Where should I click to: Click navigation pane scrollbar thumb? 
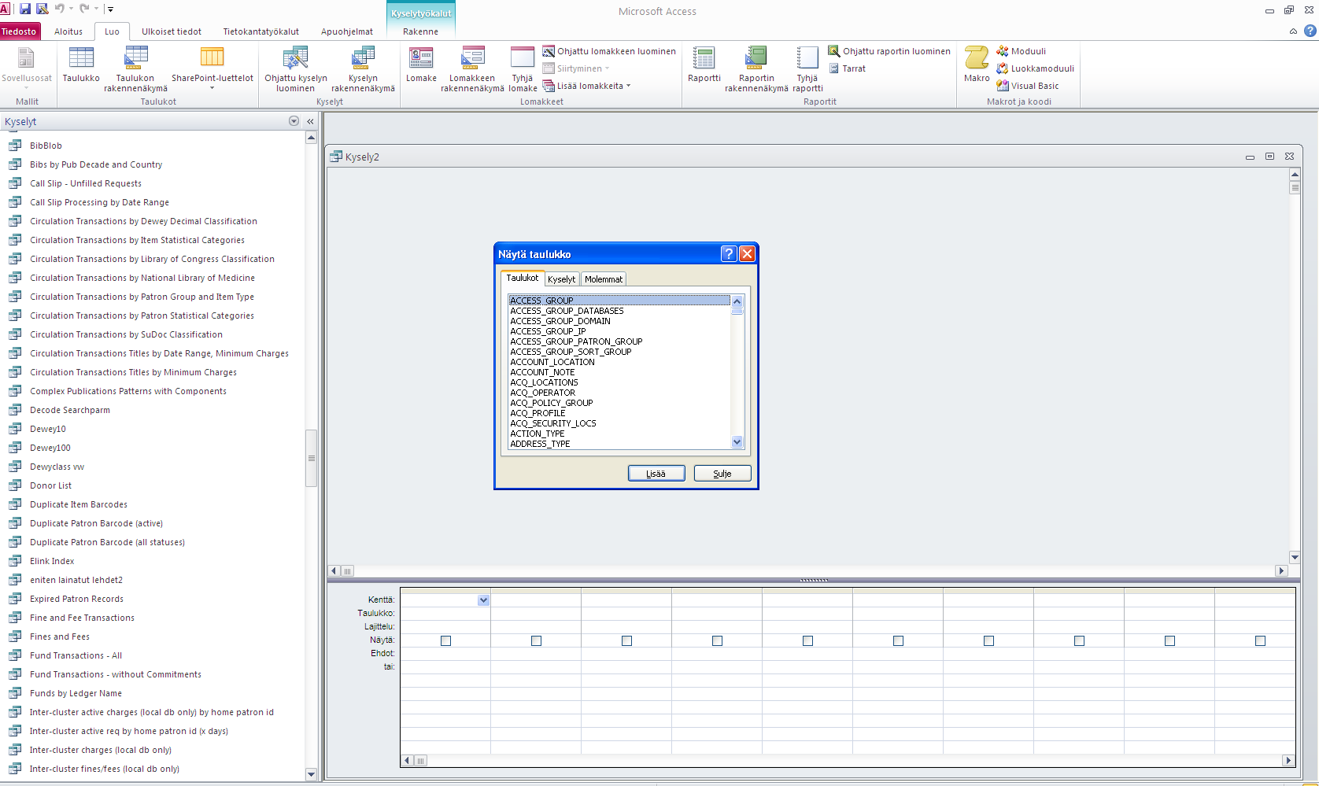click(312, 458)
